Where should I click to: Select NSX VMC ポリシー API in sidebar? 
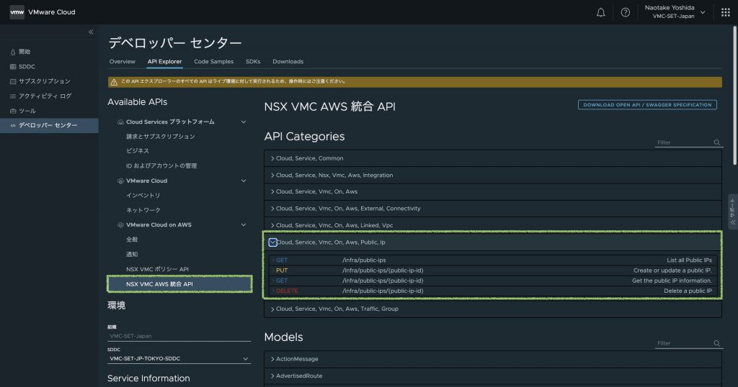[x=157, y=269]
